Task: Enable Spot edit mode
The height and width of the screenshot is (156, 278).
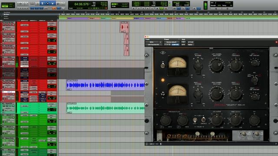Action: (11, 4)
